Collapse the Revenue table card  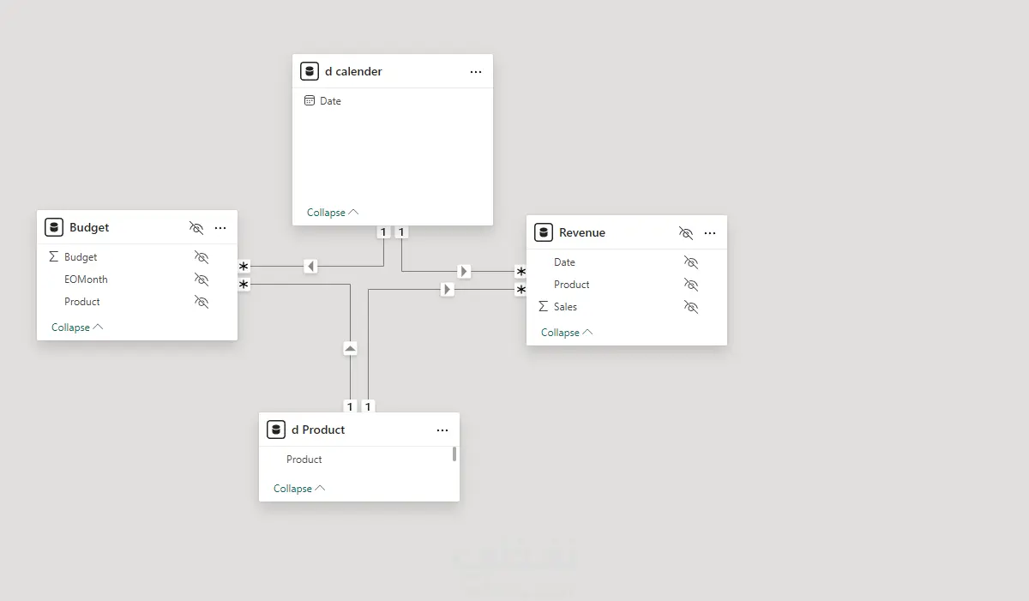click(x=566, y=333)
